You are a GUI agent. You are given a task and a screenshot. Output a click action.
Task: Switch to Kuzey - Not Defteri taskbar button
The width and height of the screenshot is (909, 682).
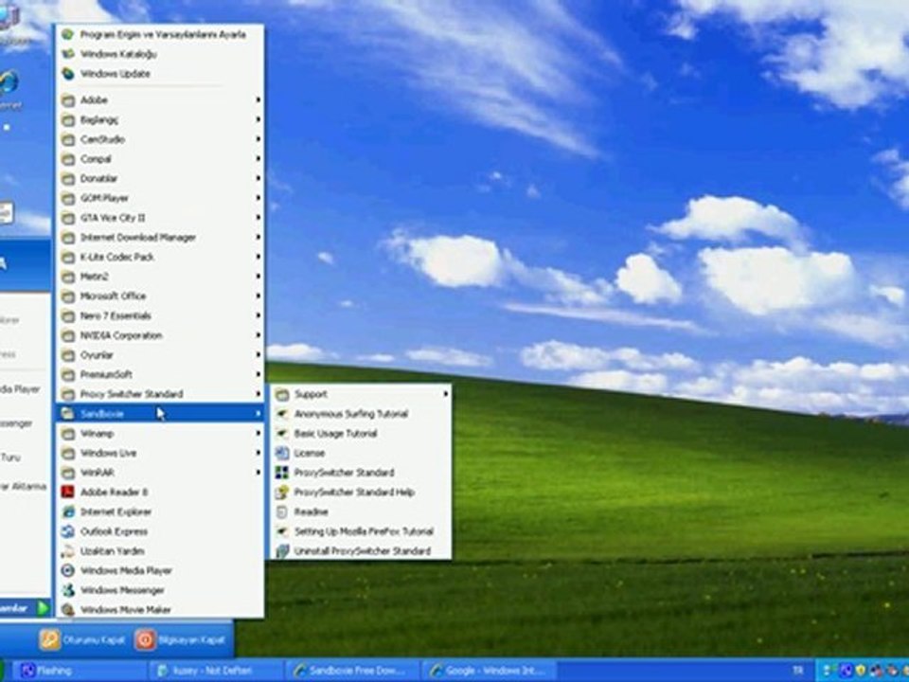(x=216, y=671)
